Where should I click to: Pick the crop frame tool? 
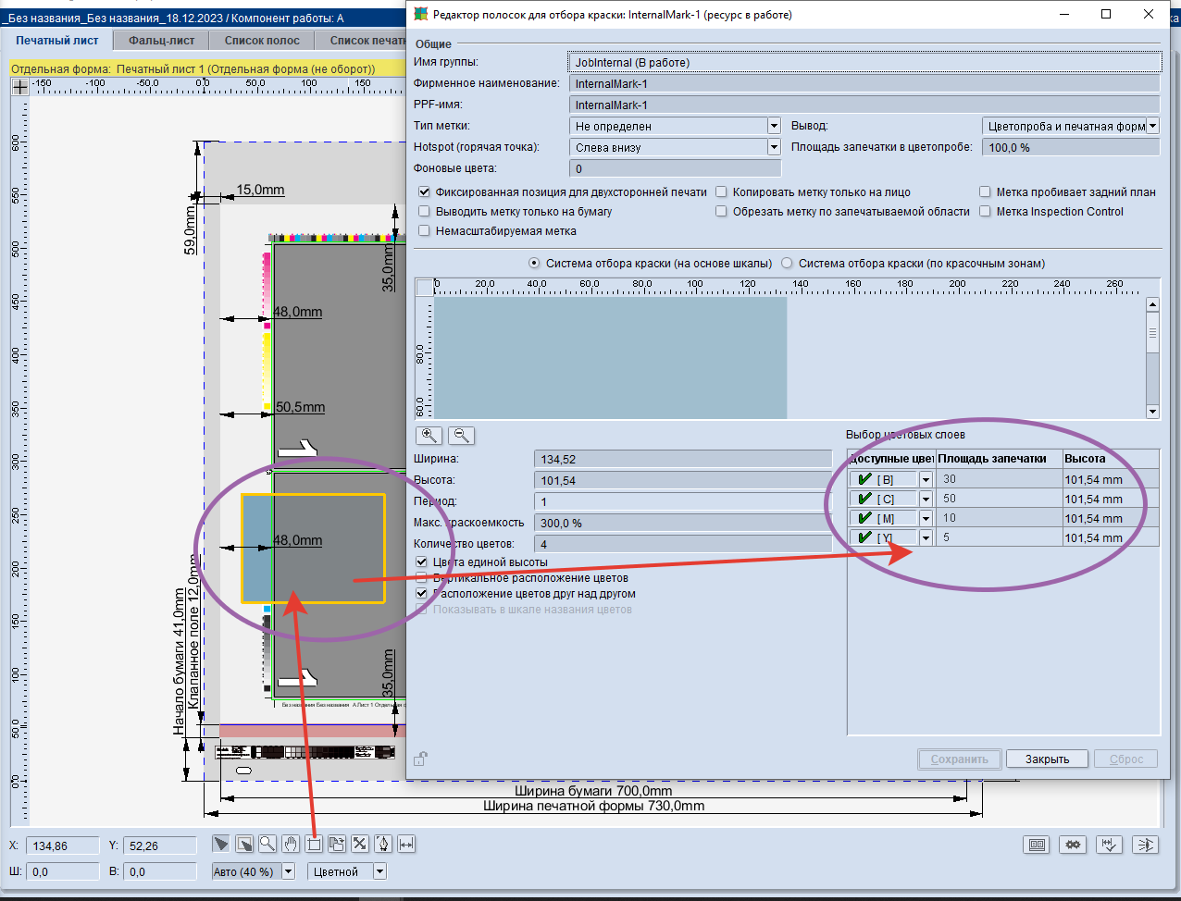pos(314,844)
